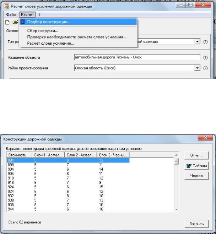Click the variants list scrollbar thumb

point(176,161)
